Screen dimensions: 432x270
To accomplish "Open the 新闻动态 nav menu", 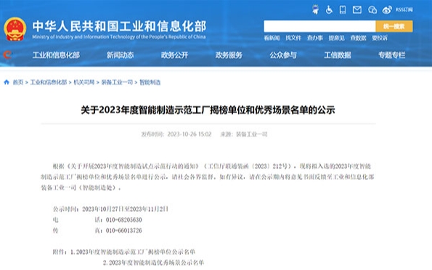I will pyautogui.click(x=120, y=55).
